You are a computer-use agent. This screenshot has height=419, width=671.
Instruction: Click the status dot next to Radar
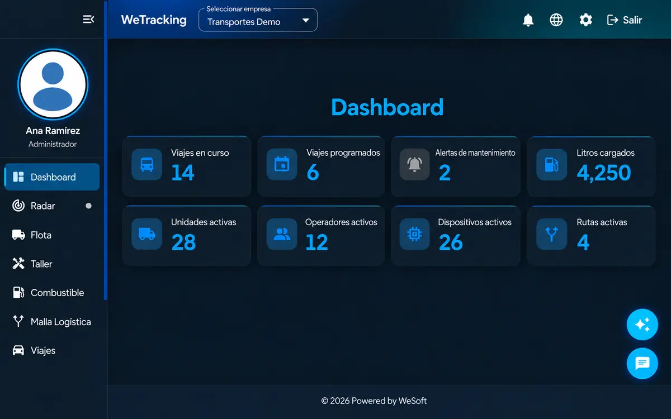point(88,206)
